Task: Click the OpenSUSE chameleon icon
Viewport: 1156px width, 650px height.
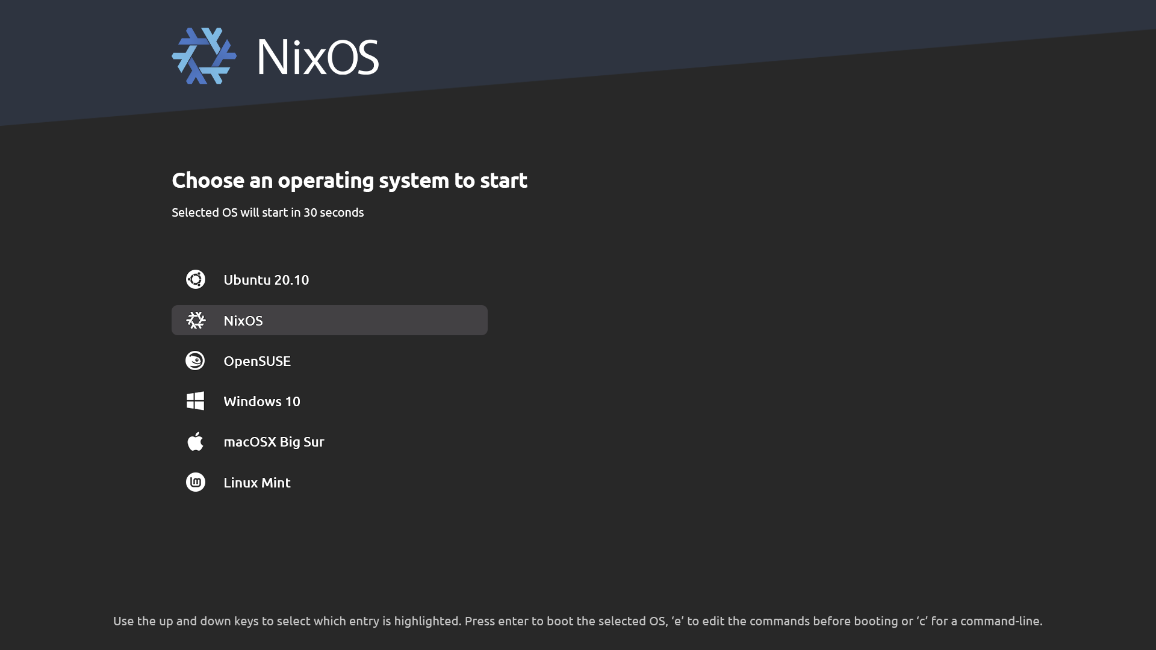Action: [x=195, y=361]
